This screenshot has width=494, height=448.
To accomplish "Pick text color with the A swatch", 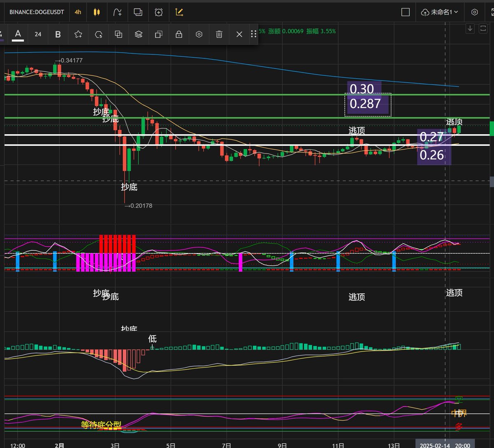I will tap(18, 34).
